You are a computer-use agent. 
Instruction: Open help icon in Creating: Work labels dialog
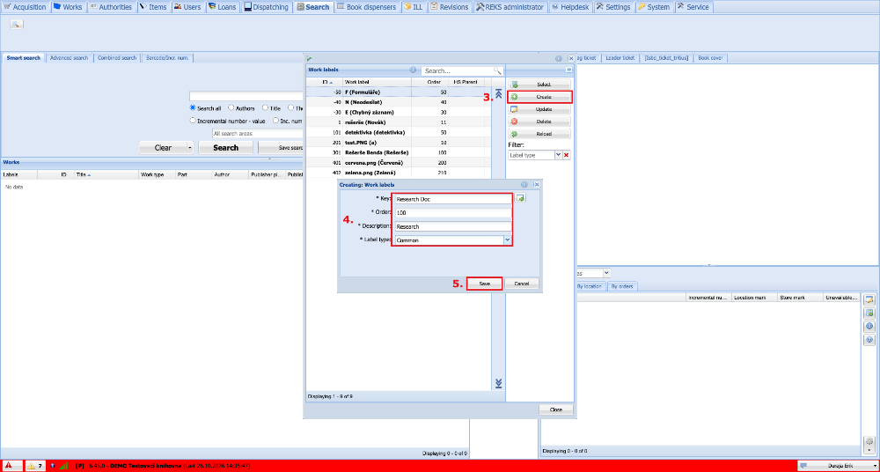click(x=524, y=184)
